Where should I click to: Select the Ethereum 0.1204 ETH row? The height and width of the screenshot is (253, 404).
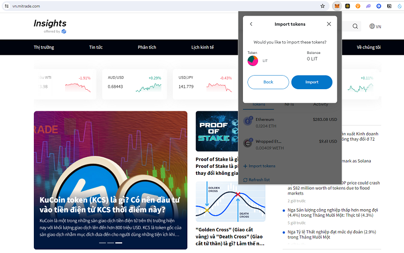pos(290,122)
